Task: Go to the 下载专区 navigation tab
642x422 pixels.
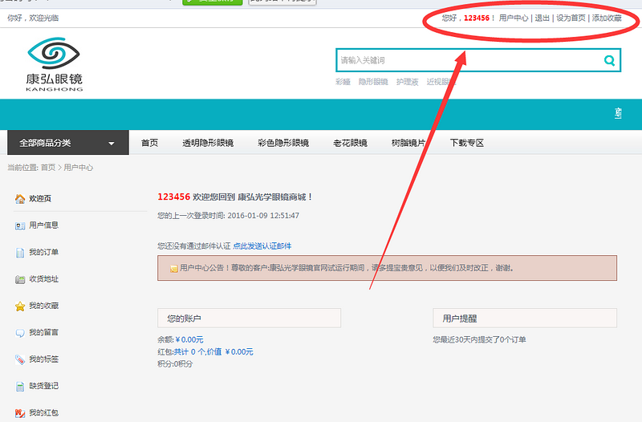Action: pos(466,143)
